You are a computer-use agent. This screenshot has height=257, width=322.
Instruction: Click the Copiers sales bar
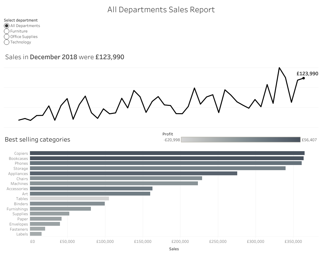(x=167, y=153)
